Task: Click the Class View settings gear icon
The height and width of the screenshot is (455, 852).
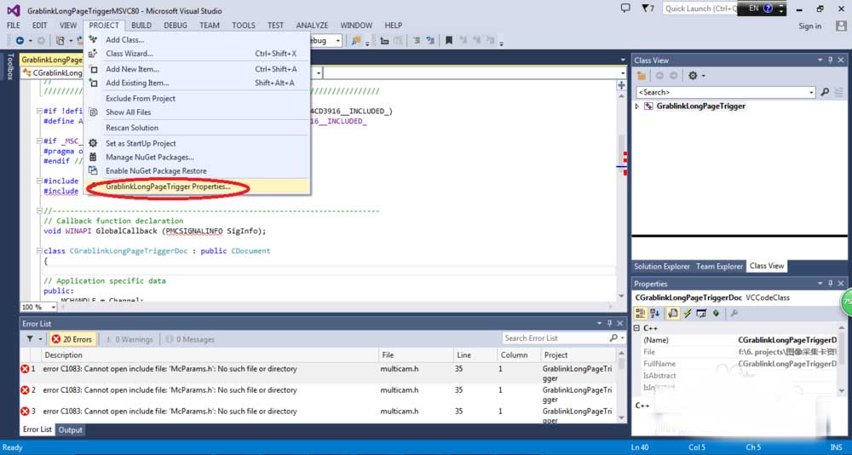Action: (x=693, y=76)
